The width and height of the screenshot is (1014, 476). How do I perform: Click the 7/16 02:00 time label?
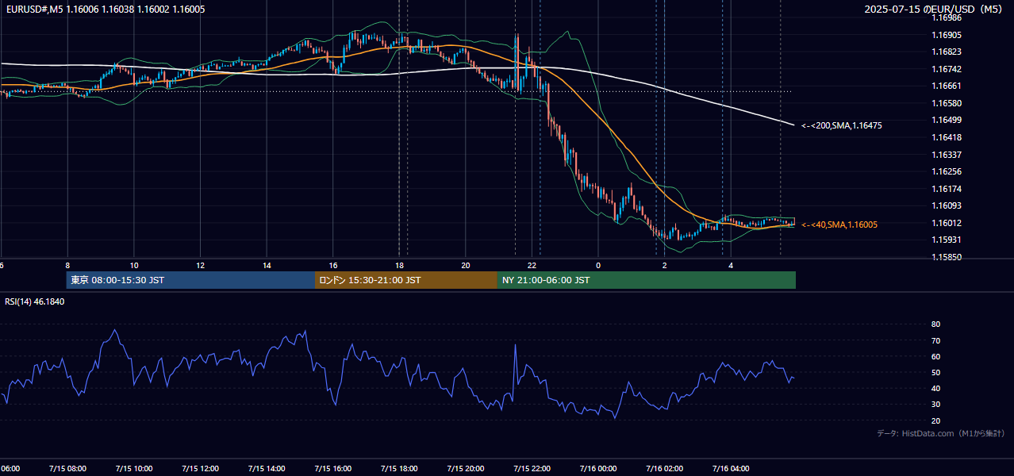[x=665, y=469]
